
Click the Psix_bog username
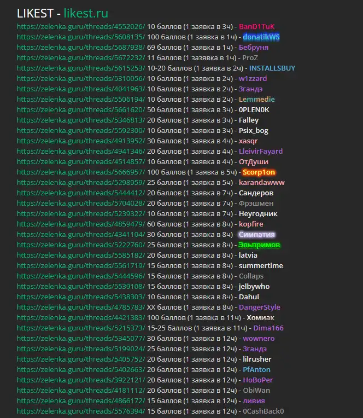click(254, 131)
